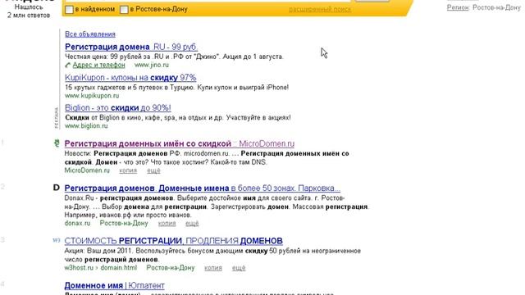The width and height of the screenshot is (525, 295).
Task: Click 'ещё' under MicroDomen.ru result
Action: [153, 170]
